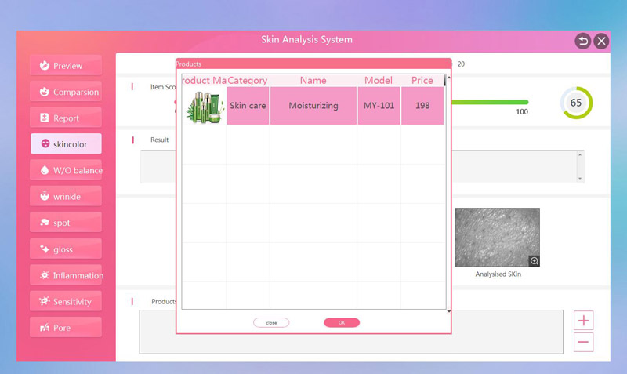The image size is (627, 374).
Task: Click the skin care product thumbnail image
Action: tap(204, 106)
